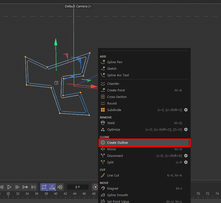Screen dimensions: 221x203
Task: Click the Create Outline circle icon
Action: 103,143
